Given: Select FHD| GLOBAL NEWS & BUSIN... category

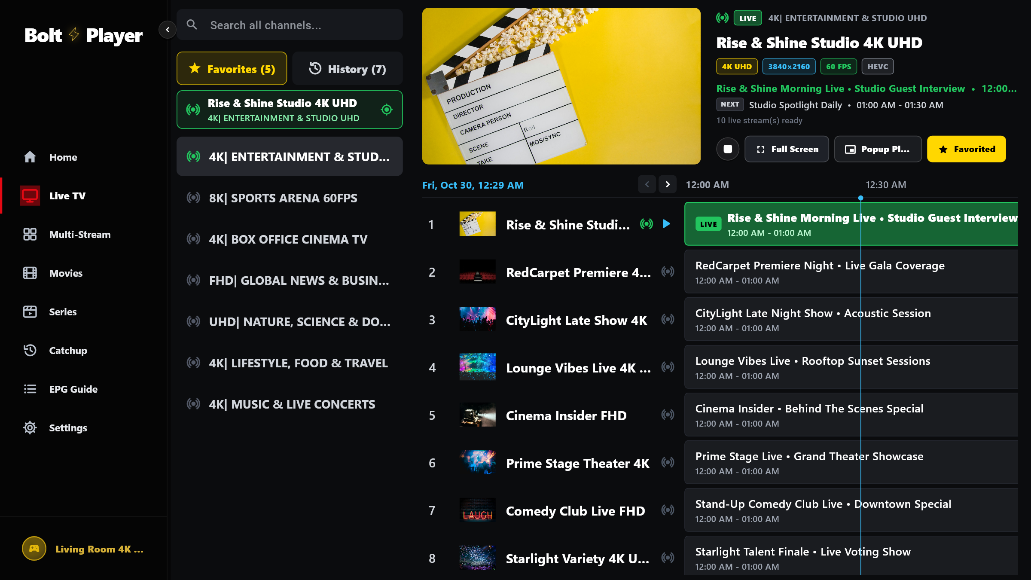Looking at the screenshot, I should click(x=290, y=280).
